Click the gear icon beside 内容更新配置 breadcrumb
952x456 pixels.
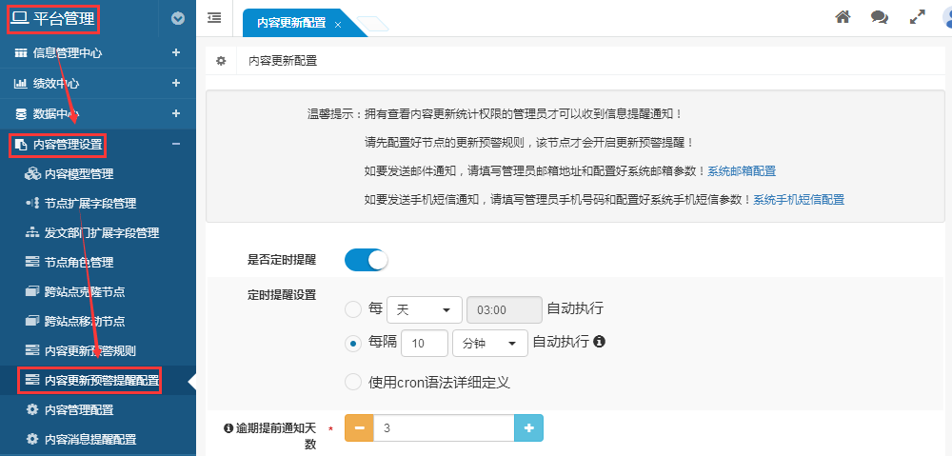pos(221,60)
